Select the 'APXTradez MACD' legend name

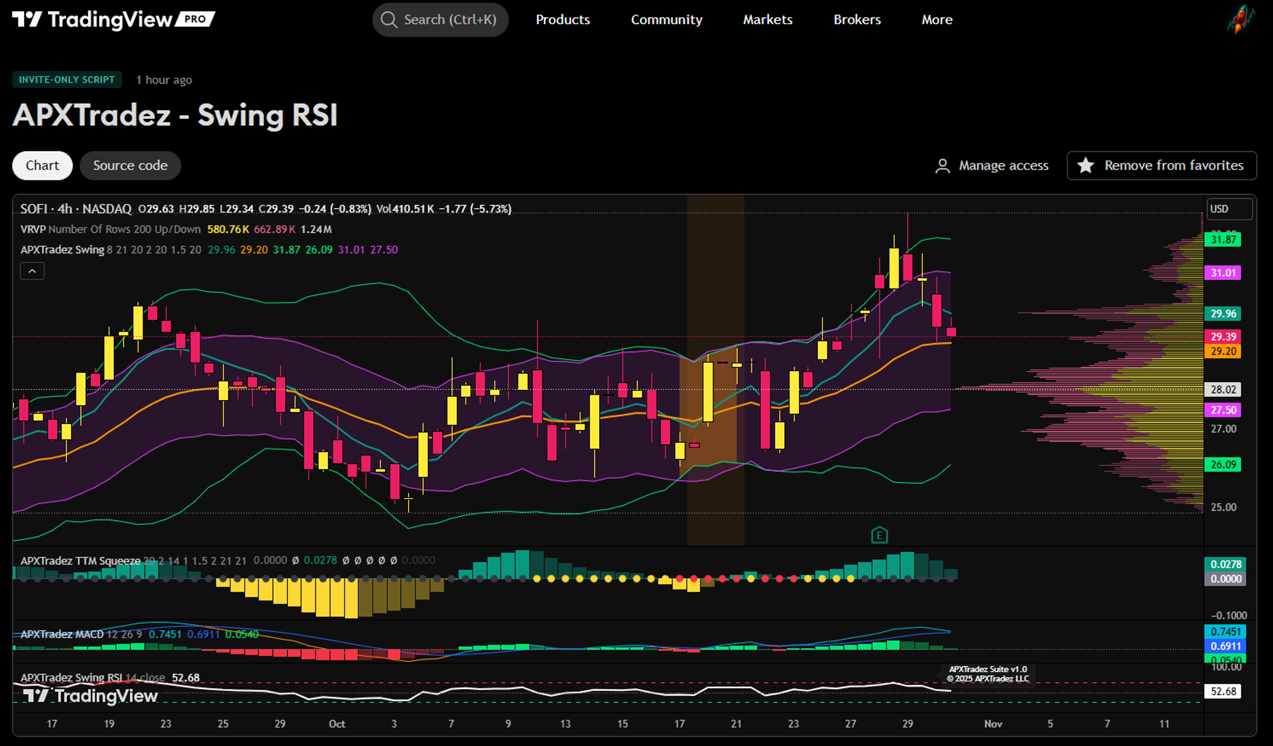pyautogui.click(x=62, y=634)
